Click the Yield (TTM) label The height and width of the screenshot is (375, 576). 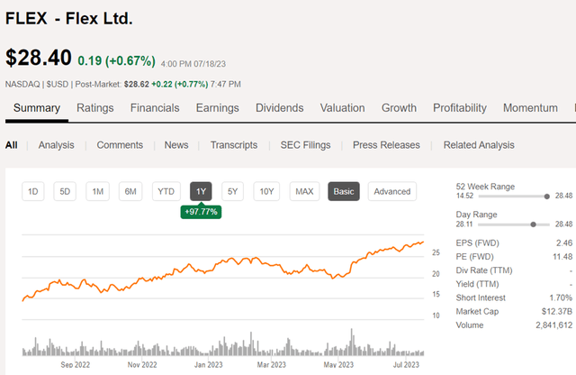pos(478,284)
